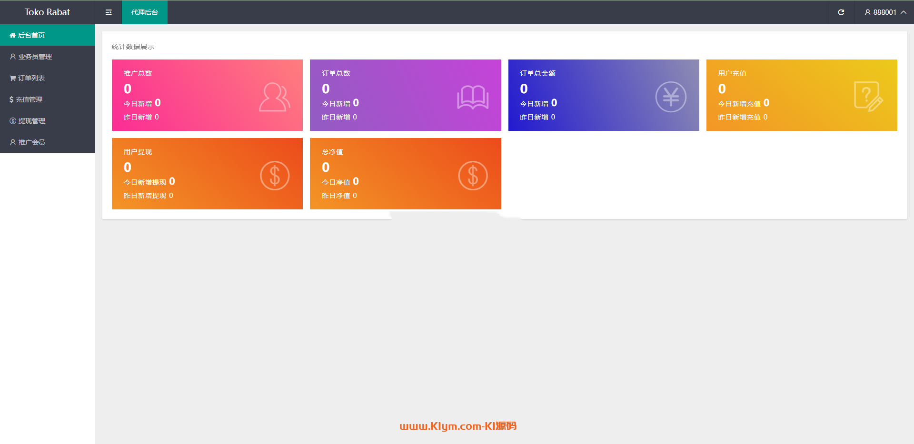Open 提现管理 sidebar menu
Screen dimensions: 914x444
[x=48, y=121]
